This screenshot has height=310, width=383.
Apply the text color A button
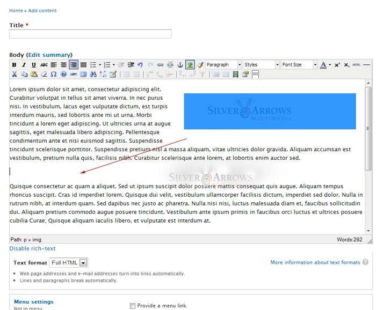pyautogui.click(x=323, y=65)
